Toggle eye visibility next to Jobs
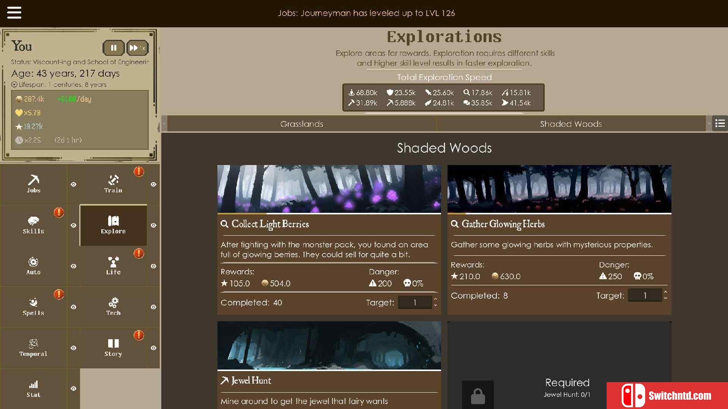 point(74,184)
